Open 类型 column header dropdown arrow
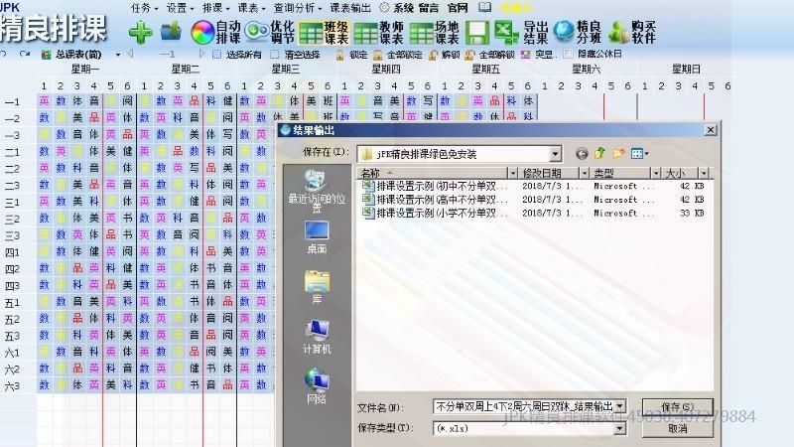 click(x=656, y=173)
